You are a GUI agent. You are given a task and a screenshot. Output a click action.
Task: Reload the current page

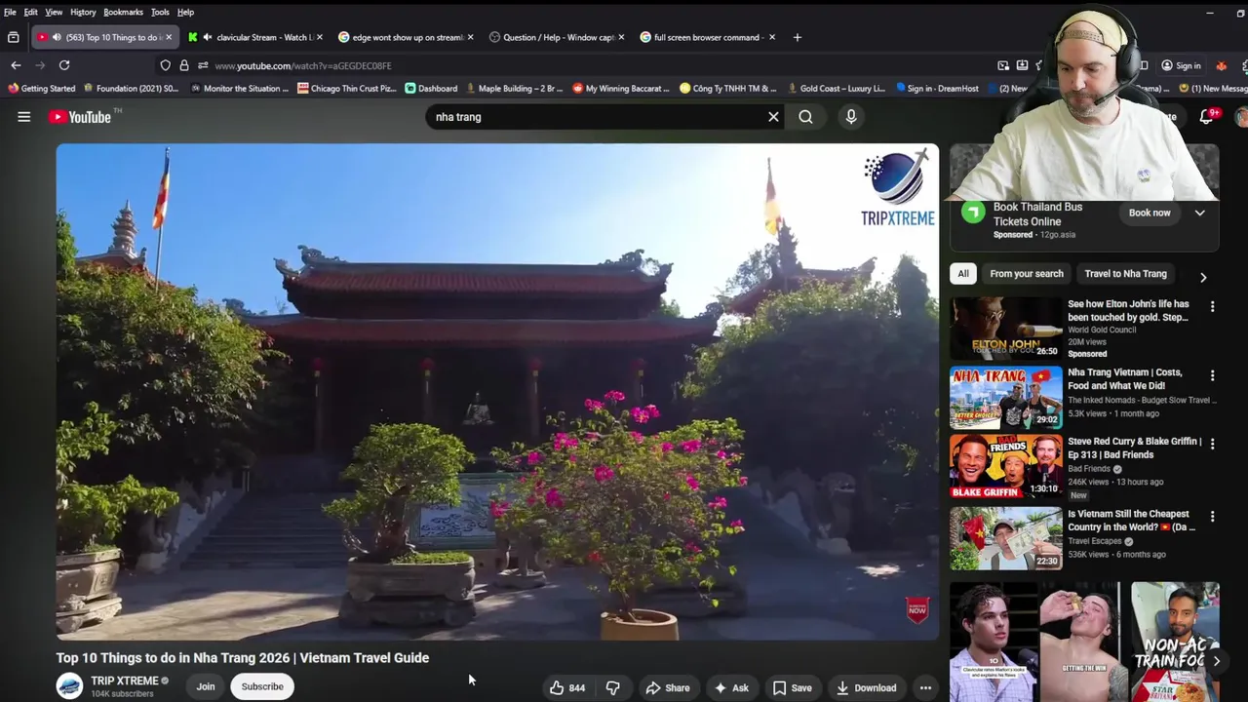64,65
